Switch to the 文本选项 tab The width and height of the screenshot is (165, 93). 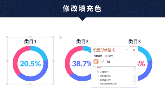[109, 56]
